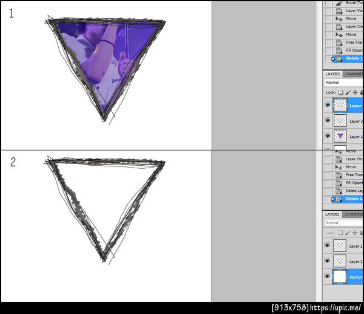Click 'Layer Or' state text in top History panel
Viewport: 364px width, 314px height.
point(354,27)
